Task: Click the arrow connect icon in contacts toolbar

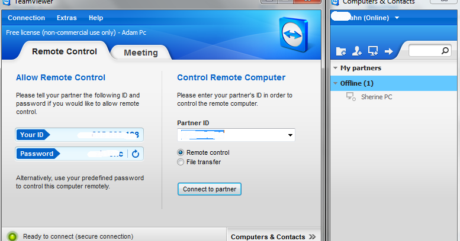Action: pyautogui.click(x=389, y=51)
